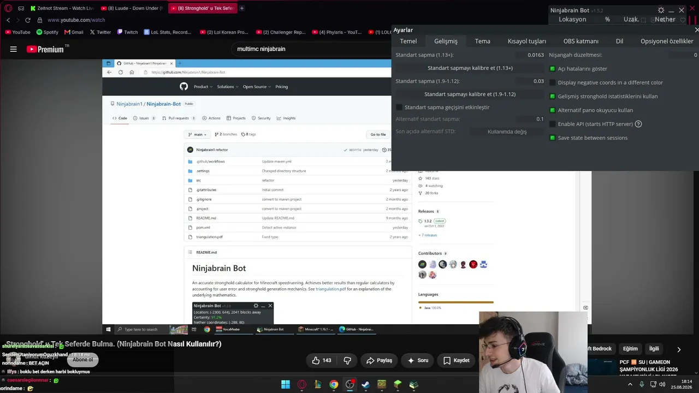This screenshot has width=699, height=393.
Task: Click volume icon in system tray
Action: 662,384
